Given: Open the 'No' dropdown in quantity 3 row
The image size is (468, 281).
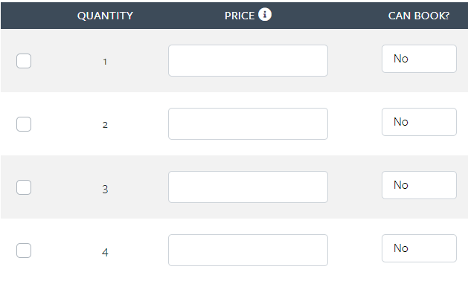Looking at the screenshot, I should 419,185.
